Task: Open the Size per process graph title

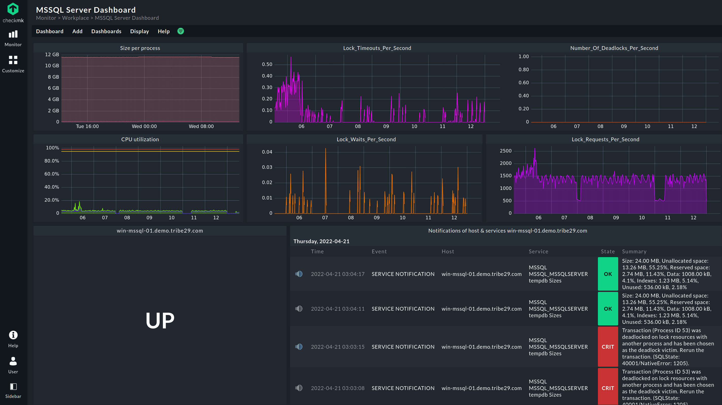Action: (x=140, y=48)
